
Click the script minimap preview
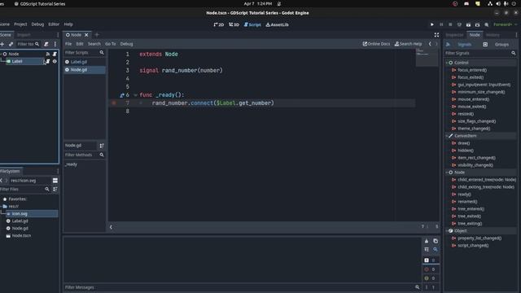tap(427, 58)
